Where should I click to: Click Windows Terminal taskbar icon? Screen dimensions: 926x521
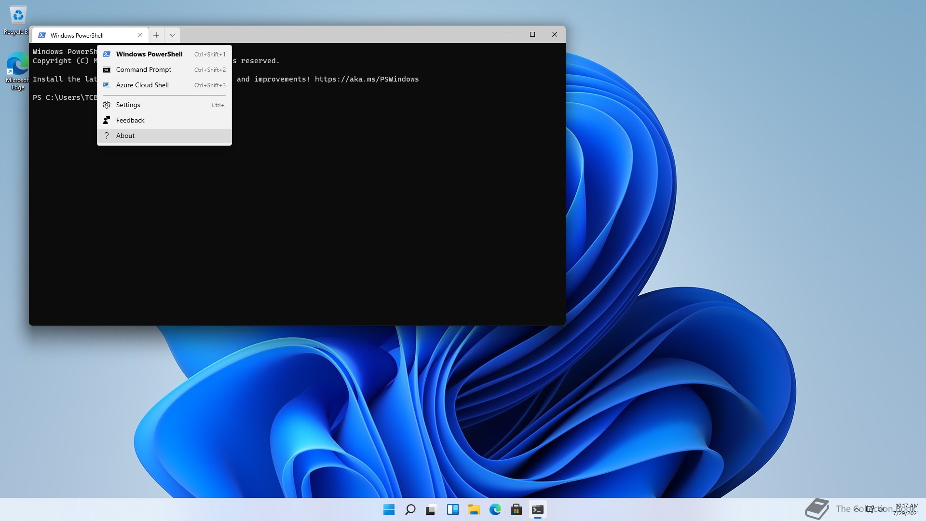537,509
